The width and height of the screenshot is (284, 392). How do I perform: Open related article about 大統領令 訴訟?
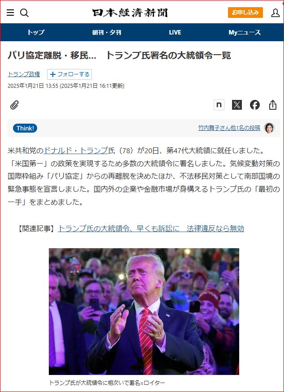[151, 228]
